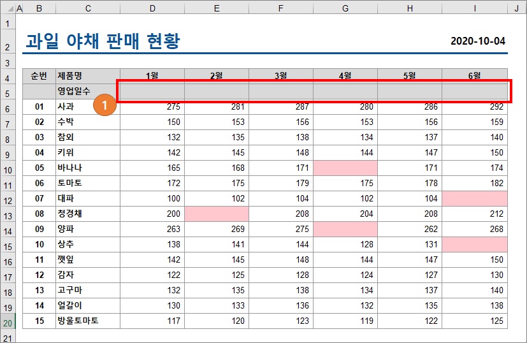Select pink empty 2월 cell for 청경채
The width and height of the screenshot is (527, 343).
pyautogui.click(x=217, y=214)
